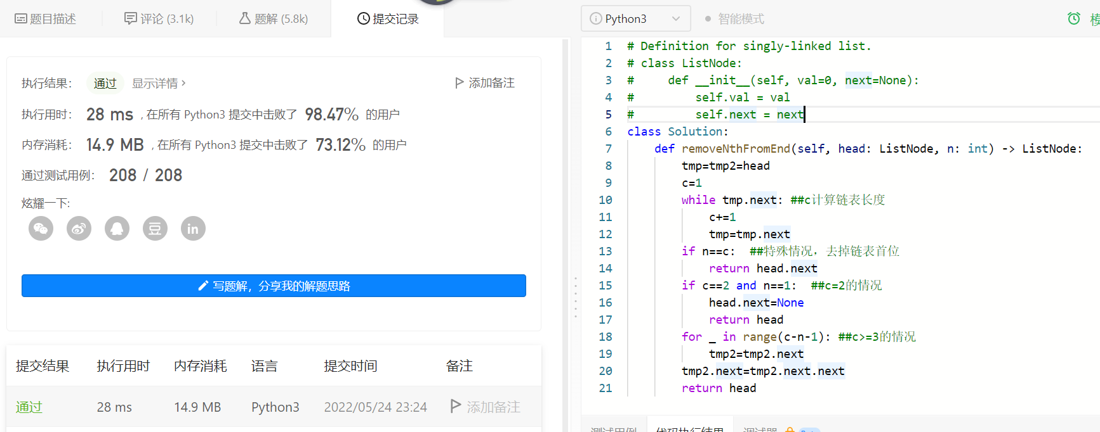The width and height of the screenshot is (1100, 432).
Task: Share result to WeChat
Action: click(x=41, y=229)
